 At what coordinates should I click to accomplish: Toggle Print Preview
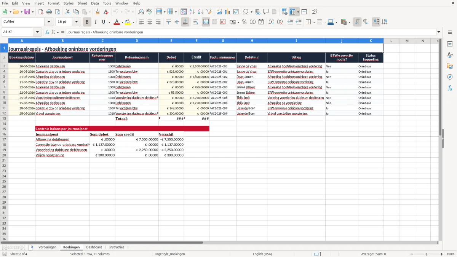57,12
